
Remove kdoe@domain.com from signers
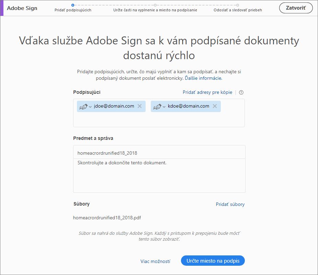[x=215, y=106]
